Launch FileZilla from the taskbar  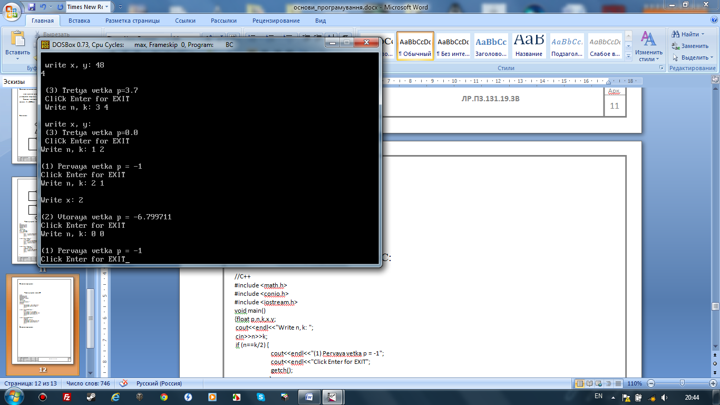(67, 397)
